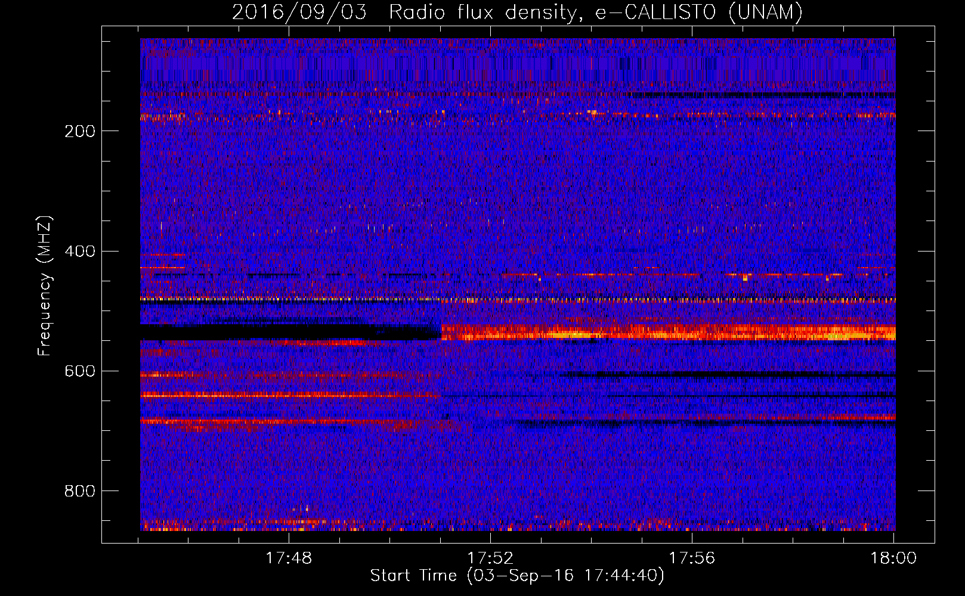Click the 17:52 time axis label

490,558
